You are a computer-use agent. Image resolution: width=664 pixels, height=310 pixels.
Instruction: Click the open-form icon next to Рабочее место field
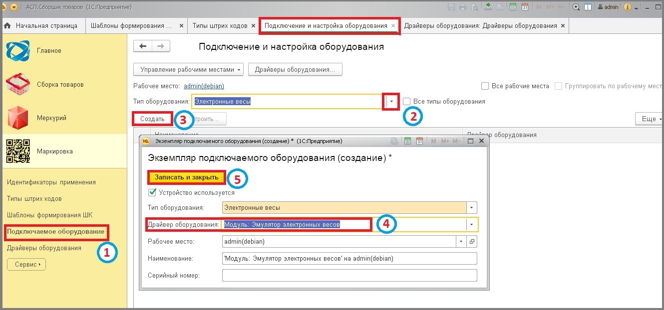pyautogui.click(x=472, y=242)
